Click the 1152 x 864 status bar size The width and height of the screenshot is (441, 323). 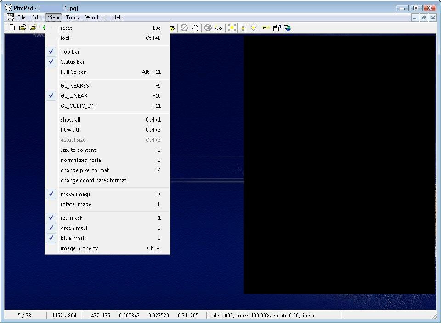(64, 315)
